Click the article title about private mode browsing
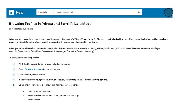 tap(50, 24)
